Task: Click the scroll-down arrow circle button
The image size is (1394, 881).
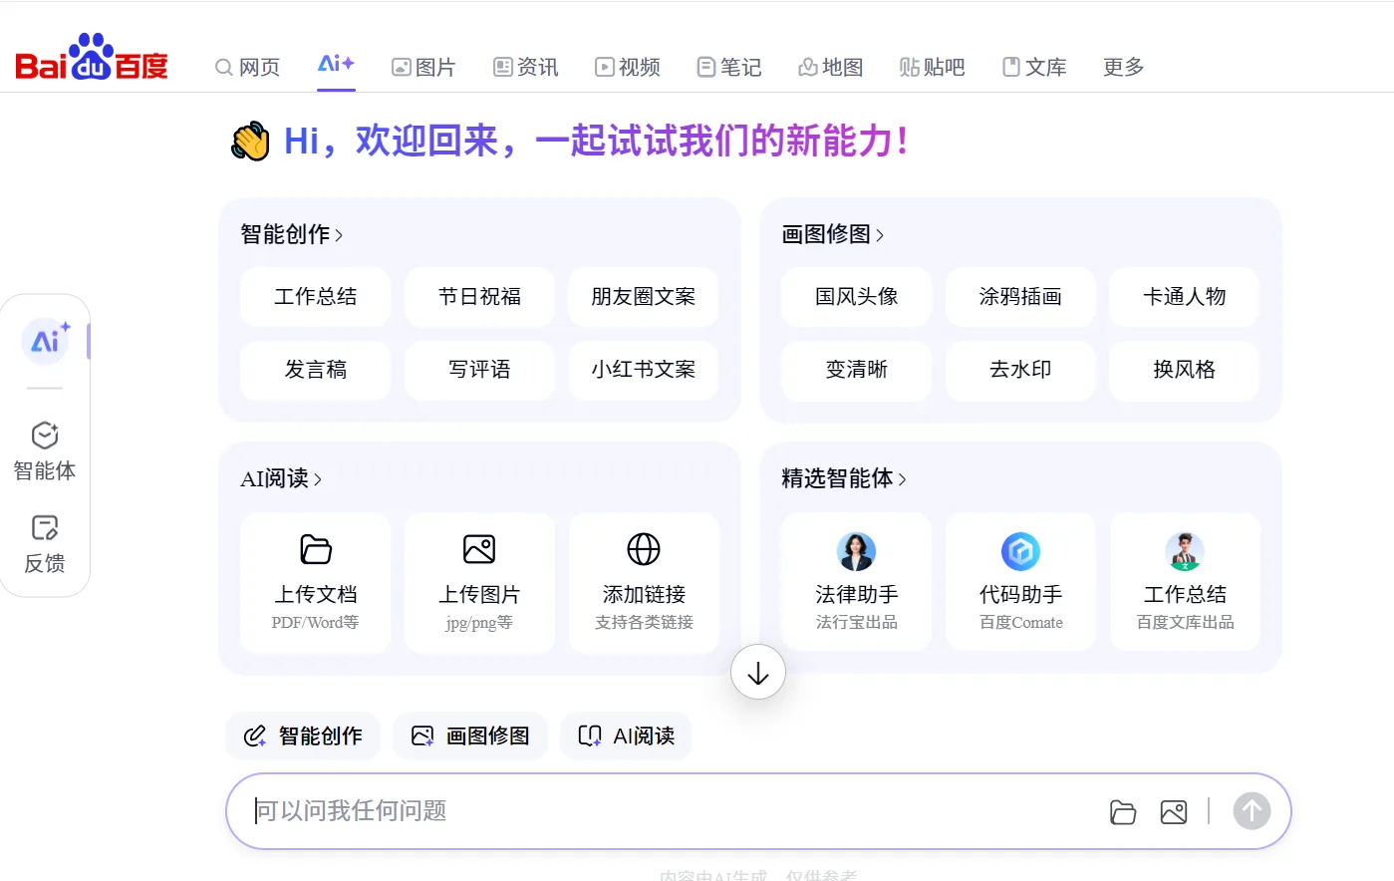Action: [758, 673]
